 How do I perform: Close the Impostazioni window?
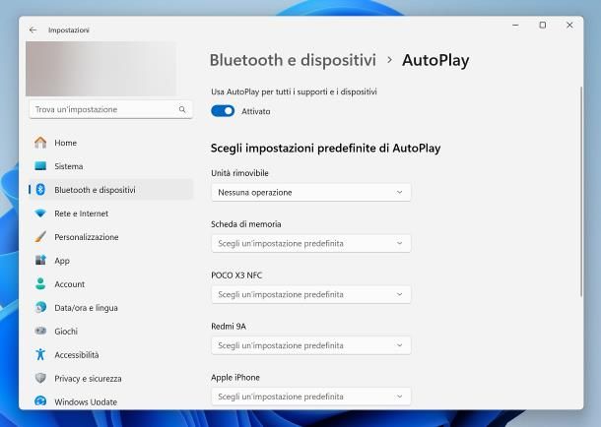click(569, 26)
